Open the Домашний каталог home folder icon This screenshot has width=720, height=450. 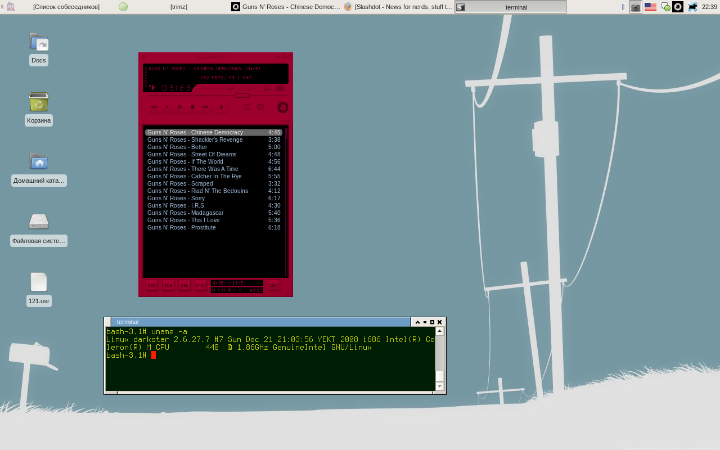[x=39, y=161]
